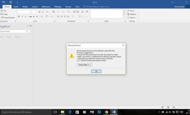Viewport: 190px width, 115px height.
Task: Open Microsoft Edge from taskbar
Action: (70, 112)
